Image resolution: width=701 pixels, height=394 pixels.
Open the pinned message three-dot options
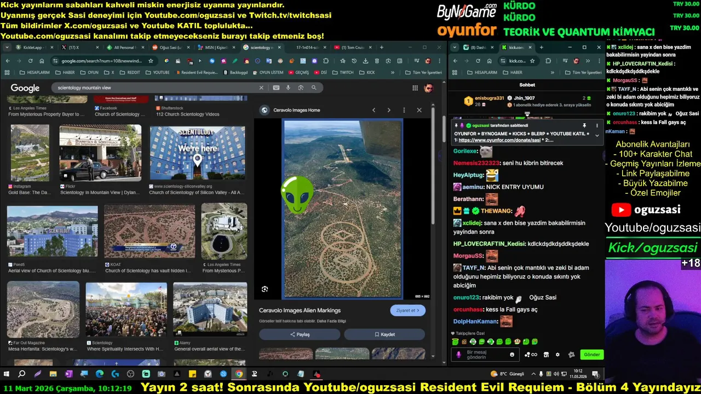pyautogui.click(x=597, y=125)
